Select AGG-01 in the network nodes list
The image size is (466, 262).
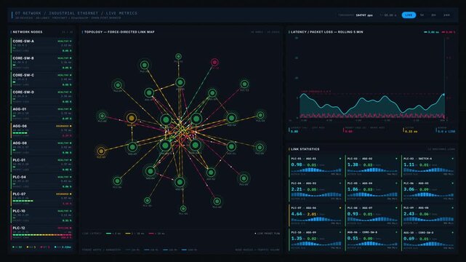pyautogui.click(x=41, y=114)
